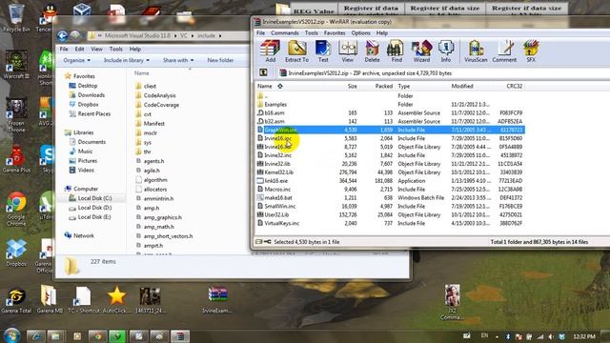The image size is (610, 343).
Task: Open the IrvineExam... archive on the desktop
Action: click(x=217, y=300)
